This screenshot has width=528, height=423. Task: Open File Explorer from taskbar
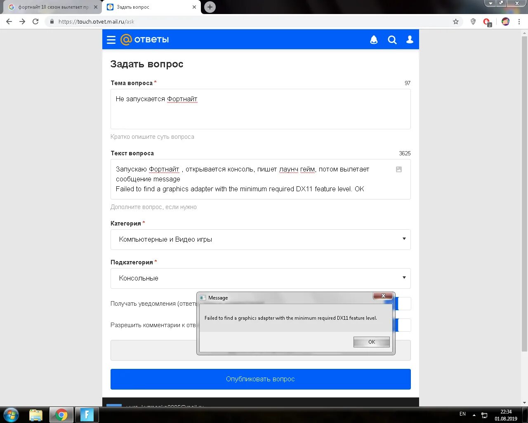pos(36,415)
